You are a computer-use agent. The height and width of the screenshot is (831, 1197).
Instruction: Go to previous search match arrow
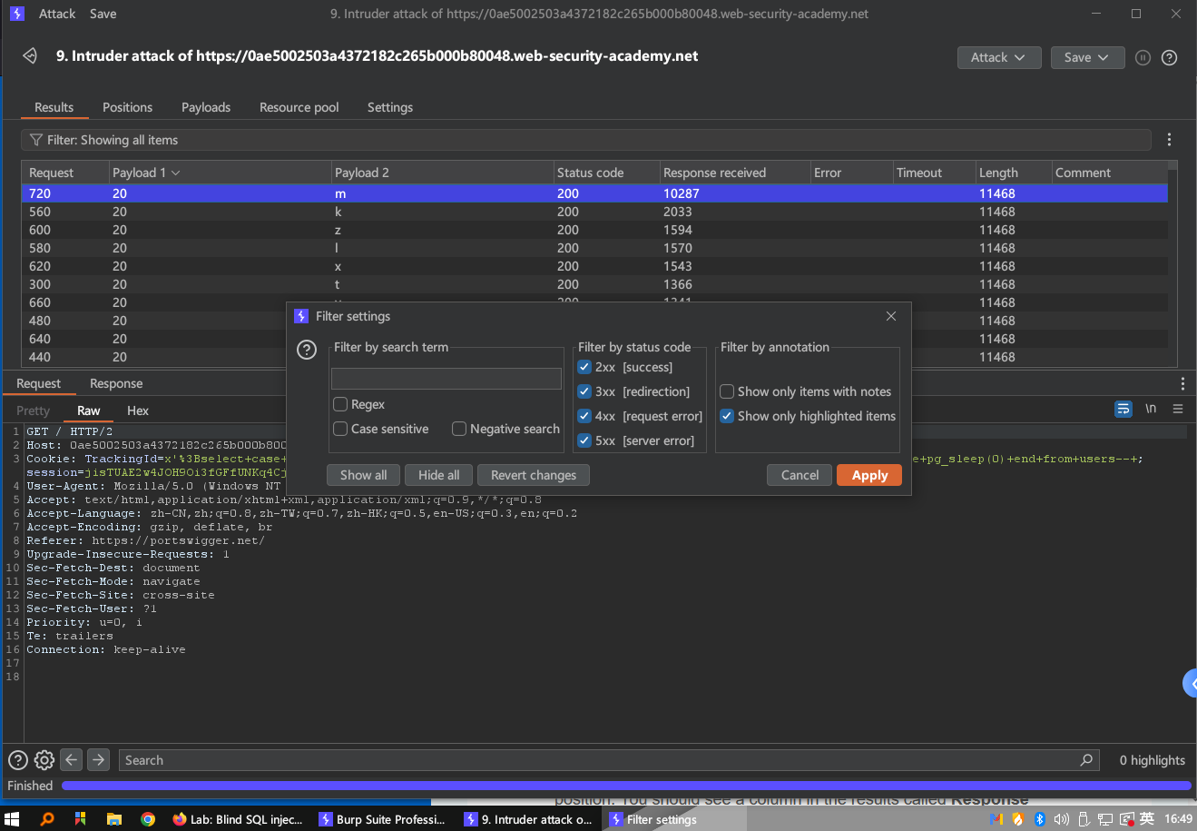(72, 759)
